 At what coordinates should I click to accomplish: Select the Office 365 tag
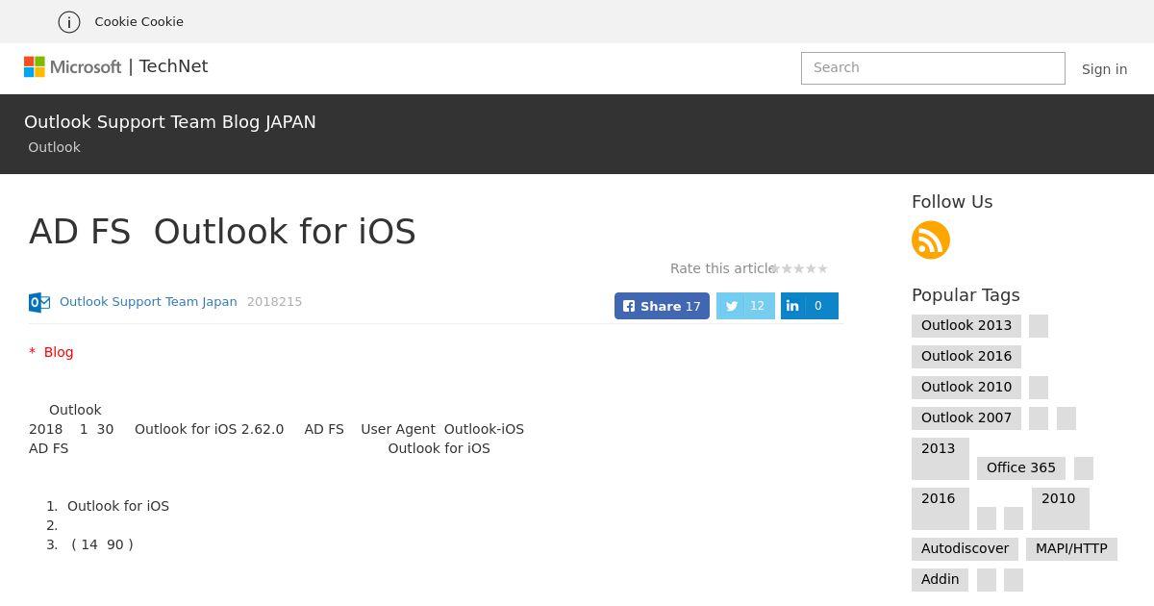1021,468
